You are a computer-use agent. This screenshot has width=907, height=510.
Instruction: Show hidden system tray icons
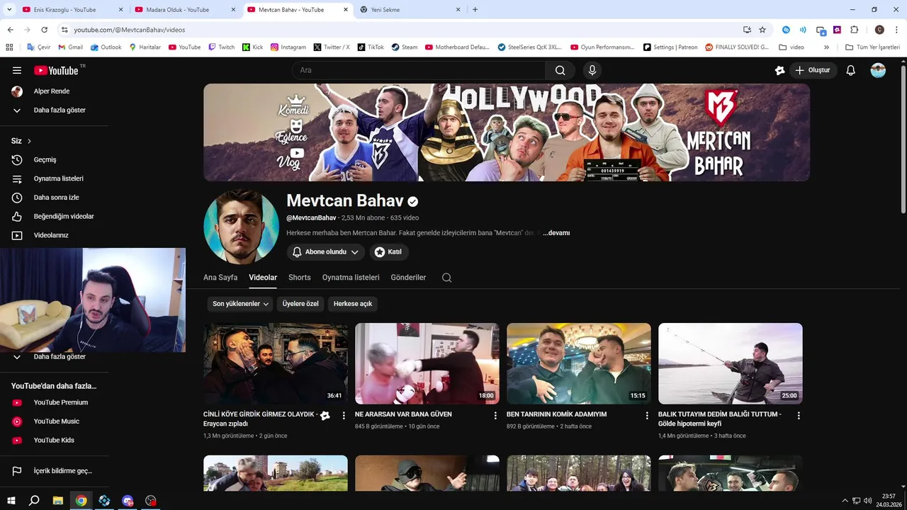(845, 501)
